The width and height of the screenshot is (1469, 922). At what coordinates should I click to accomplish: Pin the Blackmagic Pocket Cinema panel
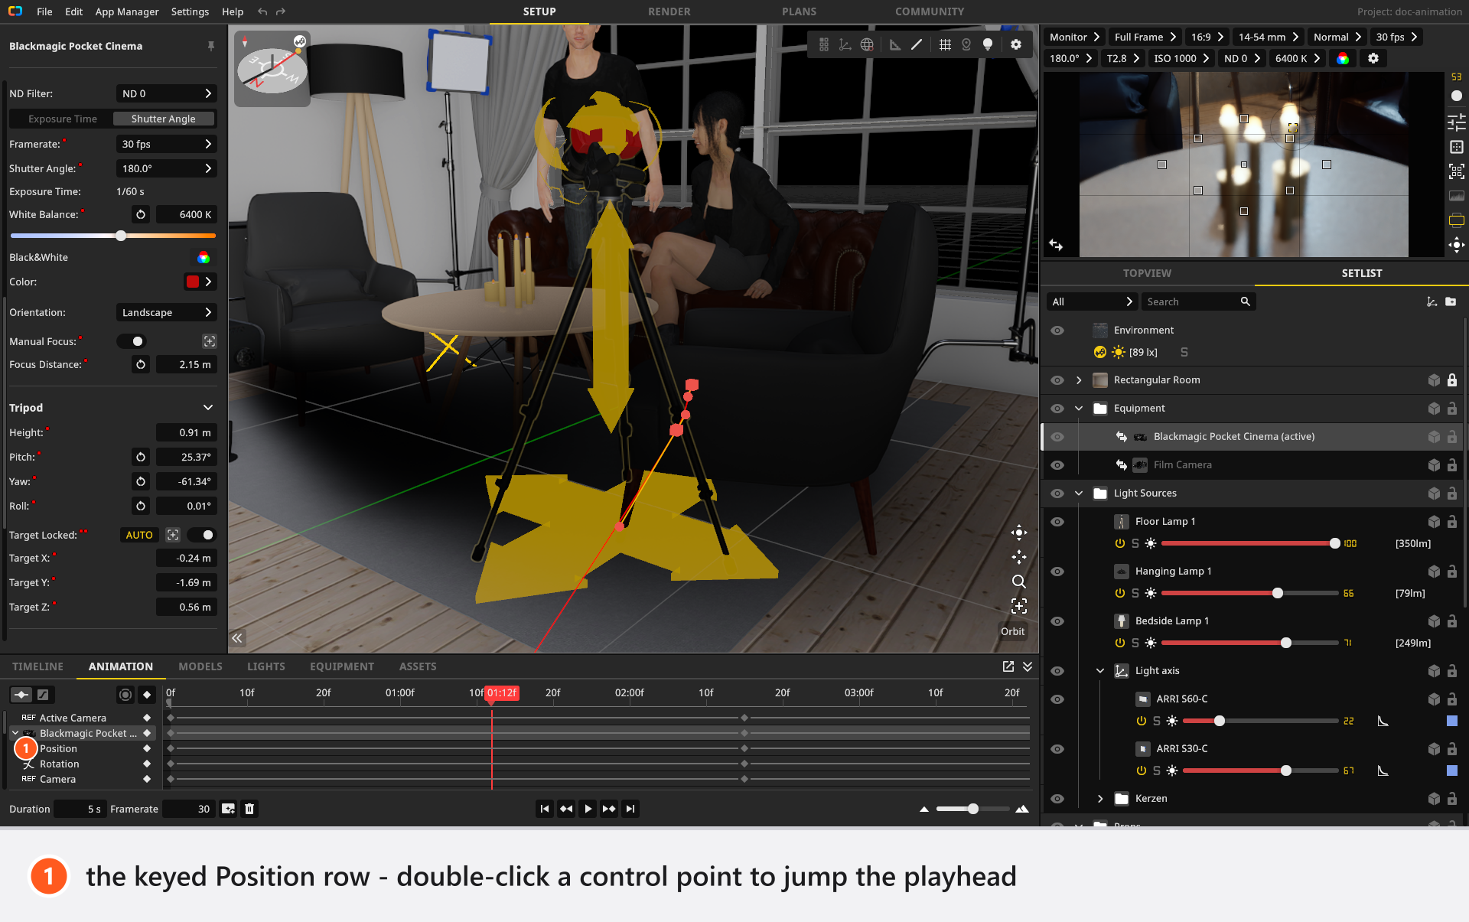click(x=211, y=46)
